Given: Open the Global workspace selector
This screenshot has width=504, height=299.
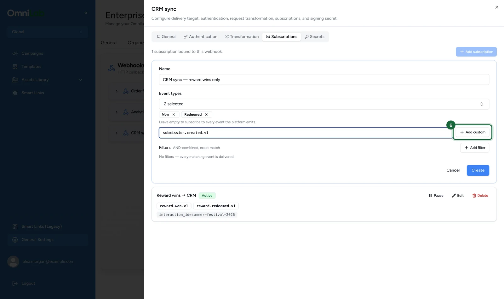Looking at the screenshot, I should click(x=48, y=32).
